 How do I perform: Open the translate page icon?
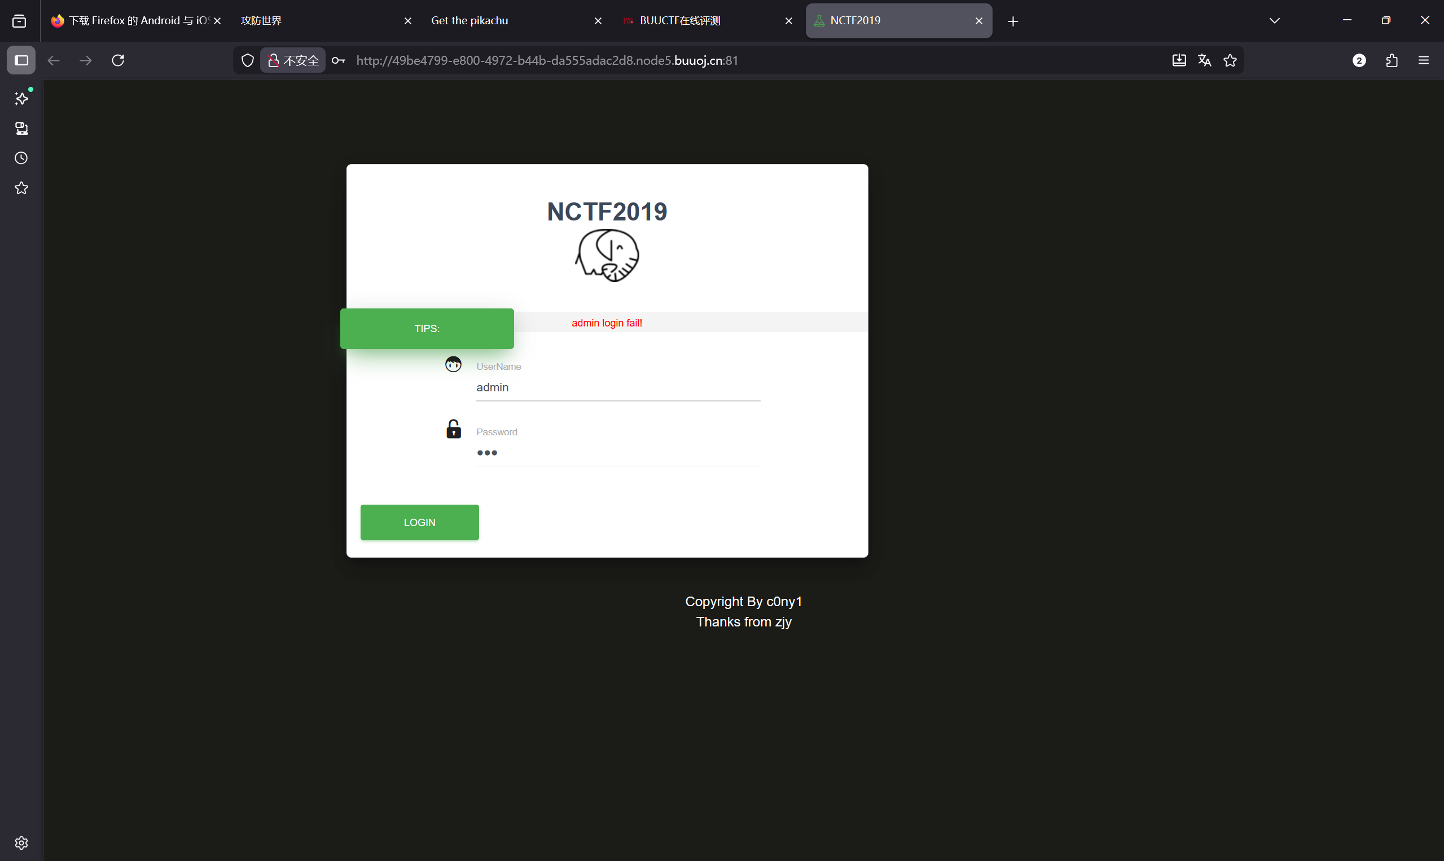tap(1204, 60)
